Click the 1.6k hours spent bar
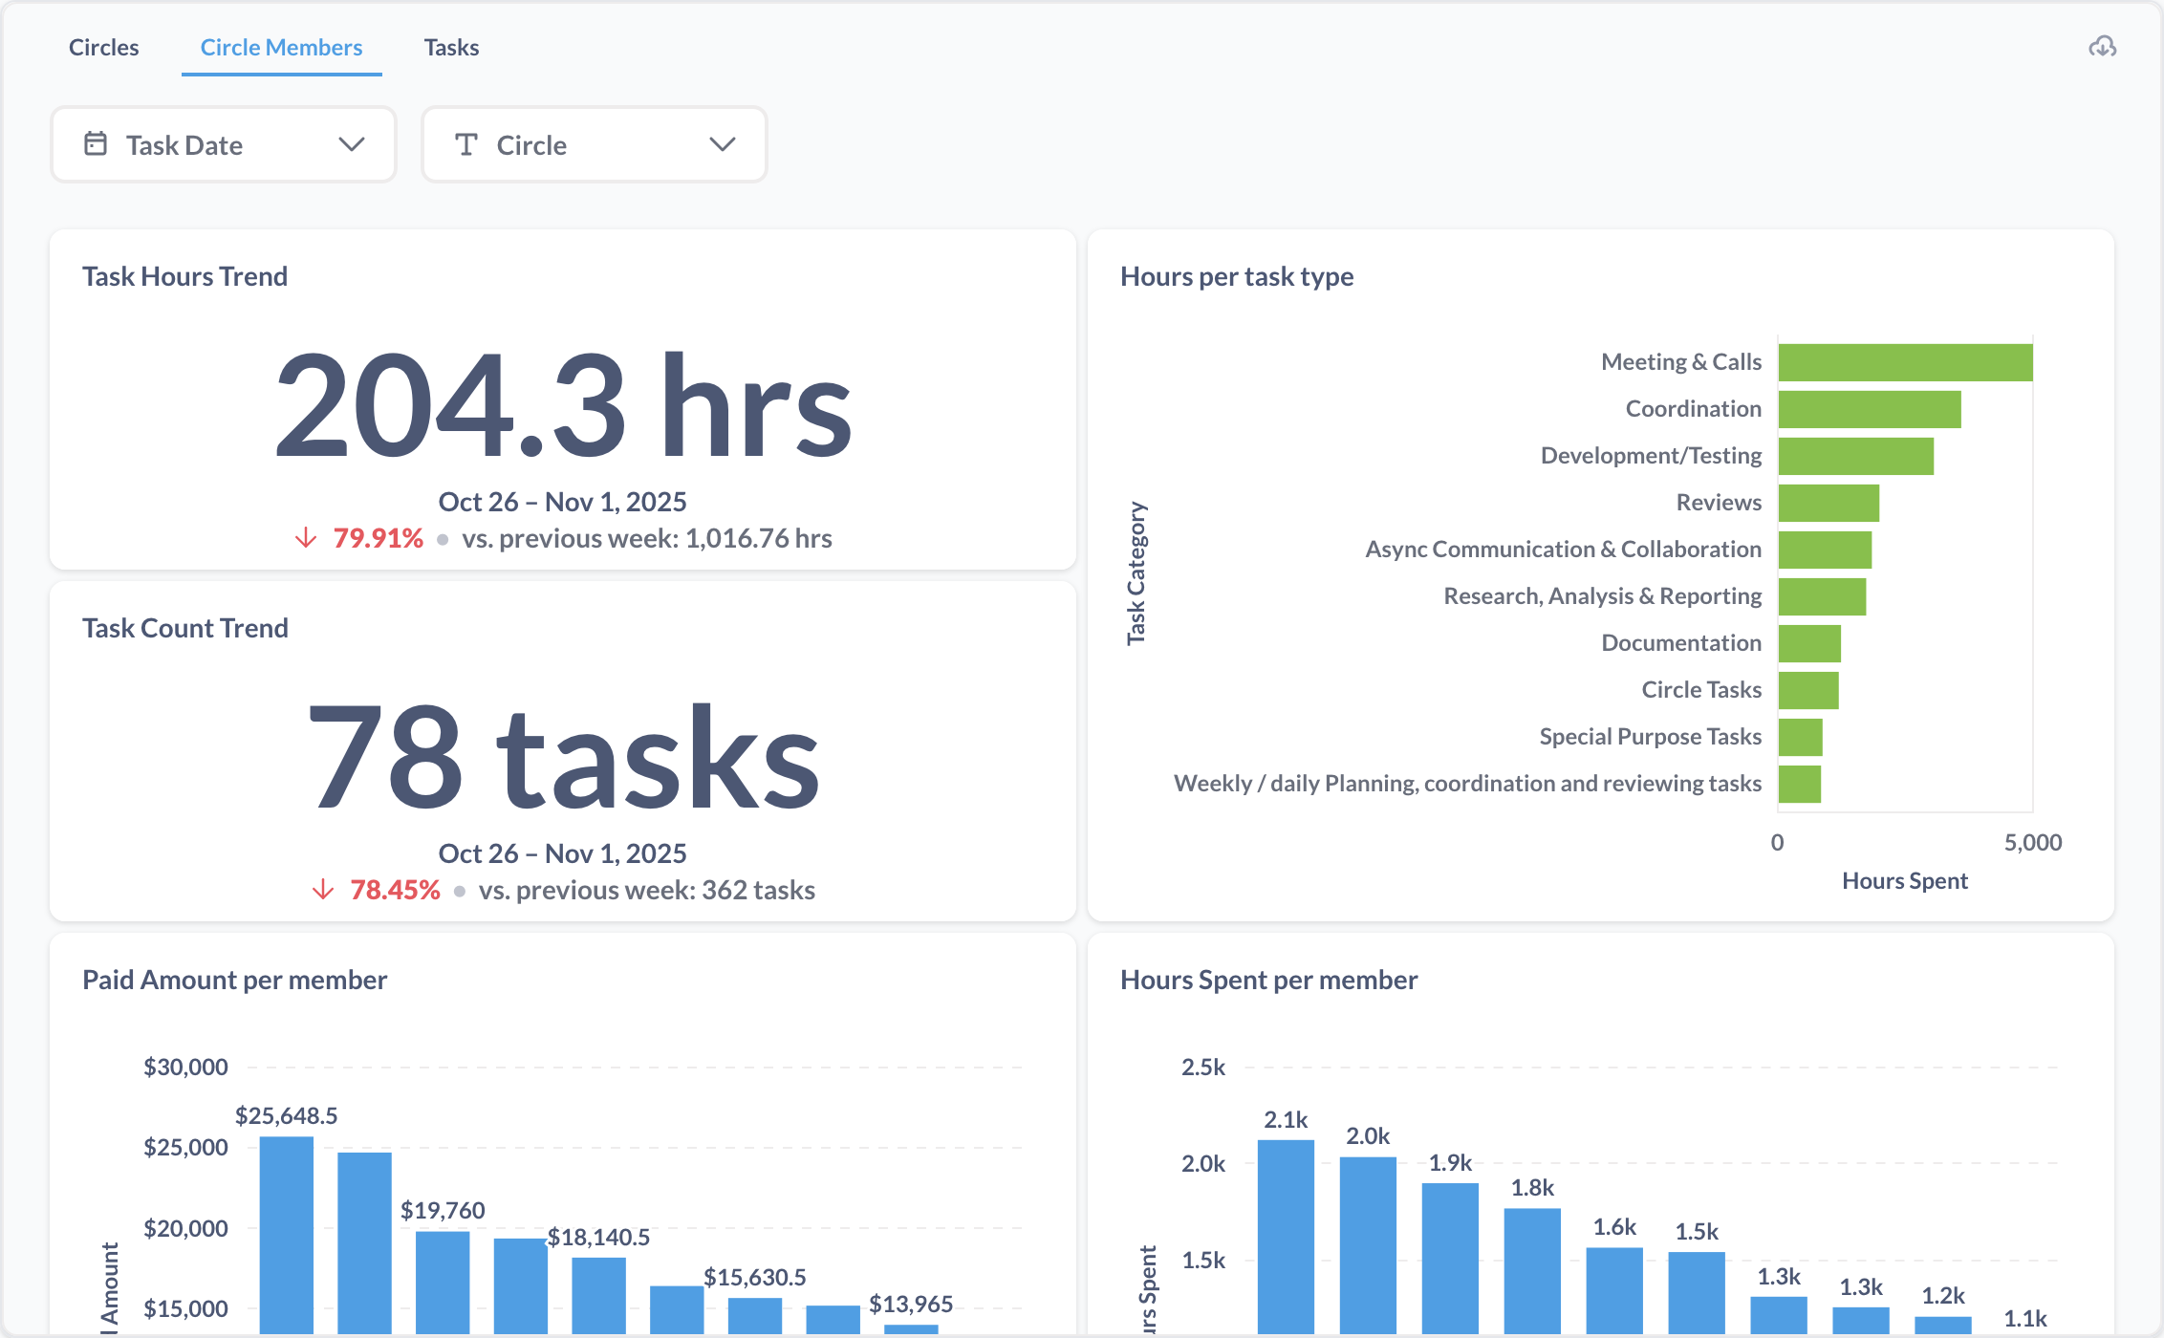 click(x=1614, y=1290)
